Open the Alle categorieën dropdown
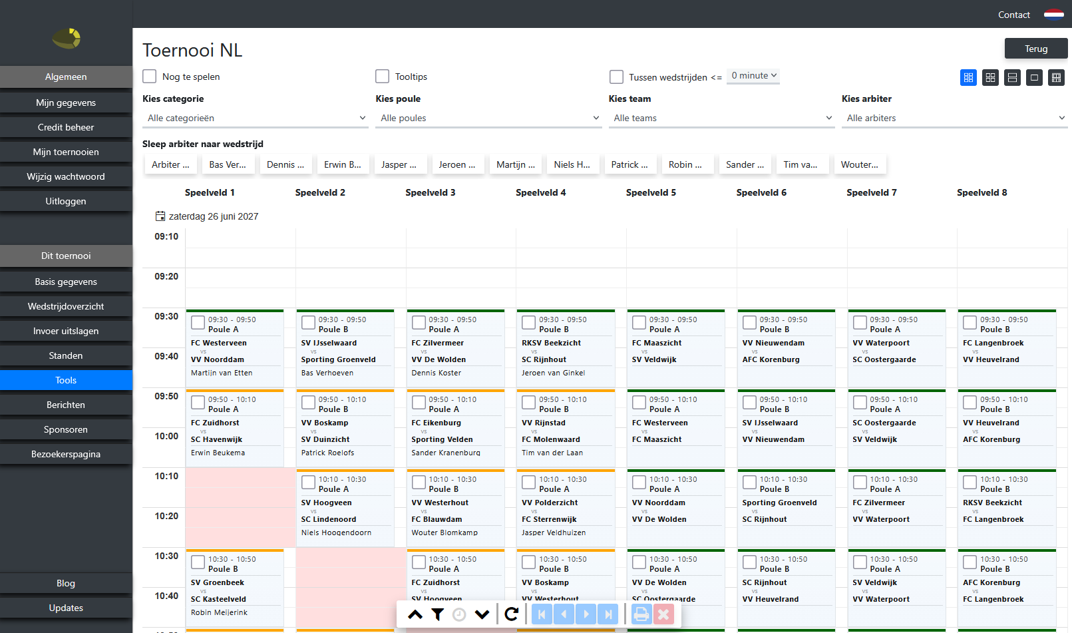Screen dimensions: 1072x633 256,118
